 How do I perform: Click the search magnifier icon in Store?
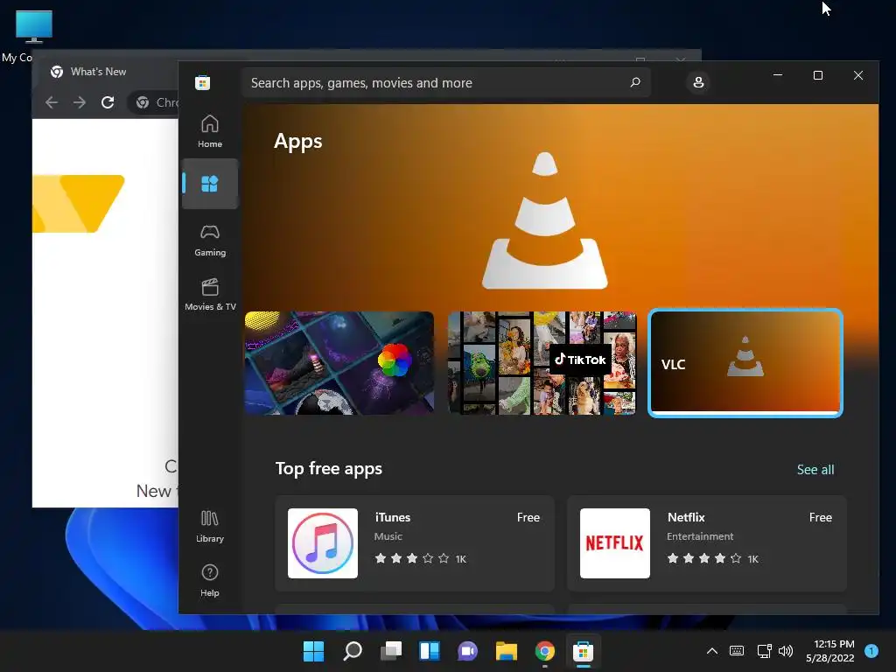click(635, 82)
